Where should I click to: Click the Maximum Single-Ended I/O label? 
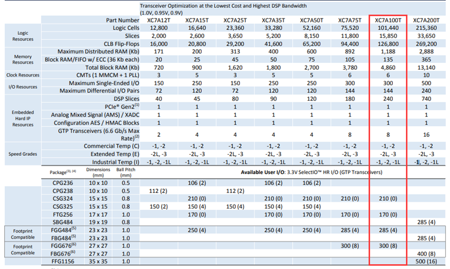(104, 83)
